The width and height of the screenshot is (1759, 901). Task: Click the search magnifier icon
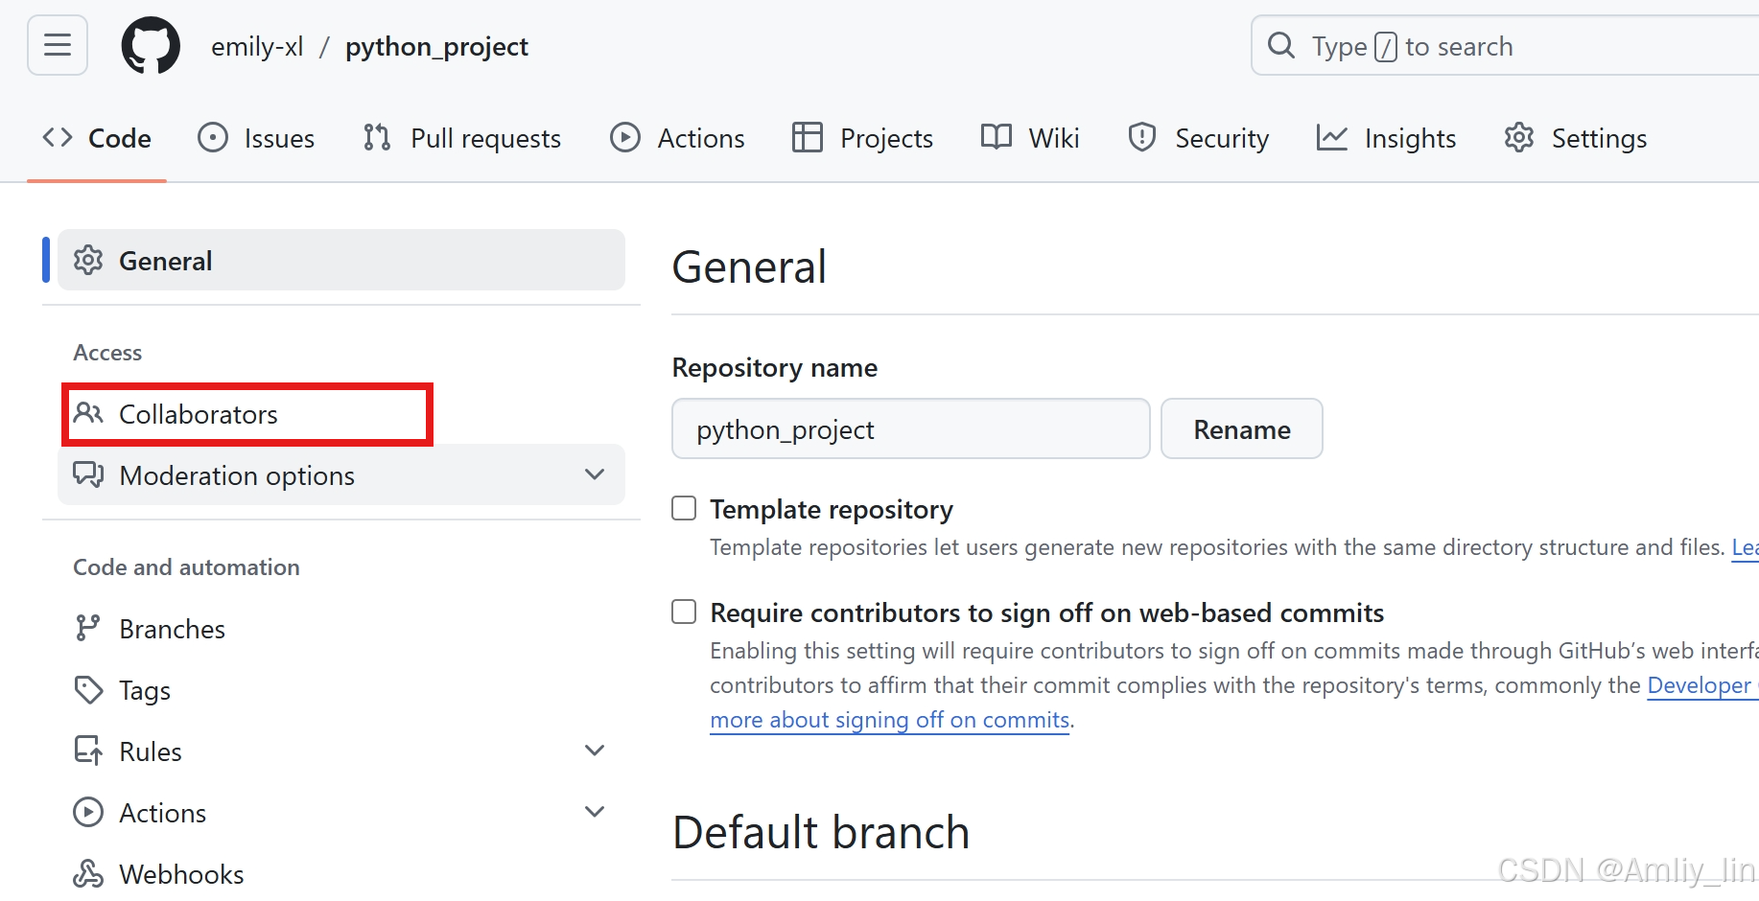[1280, 45]
